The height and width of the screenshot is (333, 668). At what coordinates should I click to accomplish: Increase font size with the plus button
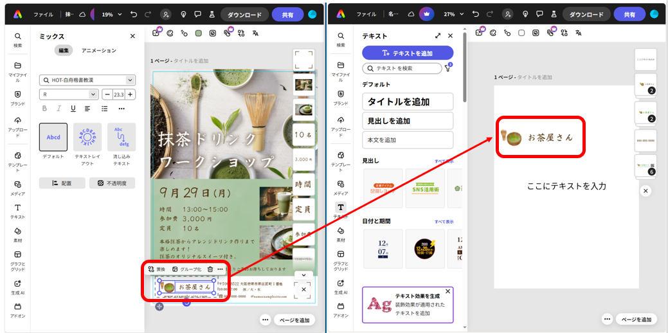click(x=131, y=94)
